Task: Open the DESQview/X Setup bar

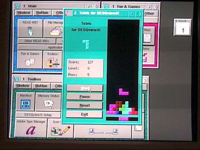Action: pyautogui.click(x=38, y=115)
